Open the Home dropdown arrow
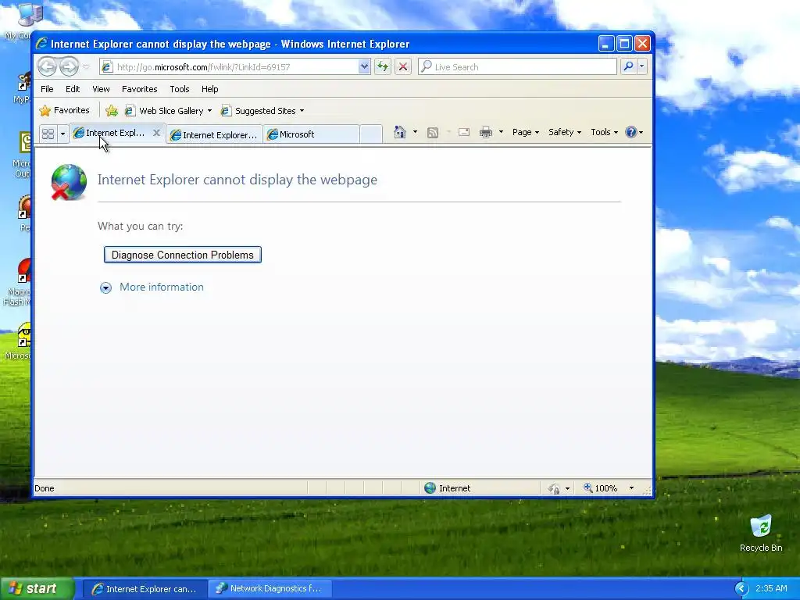The height and width of the screenshot is (600, 800). [x=415, y=132]
